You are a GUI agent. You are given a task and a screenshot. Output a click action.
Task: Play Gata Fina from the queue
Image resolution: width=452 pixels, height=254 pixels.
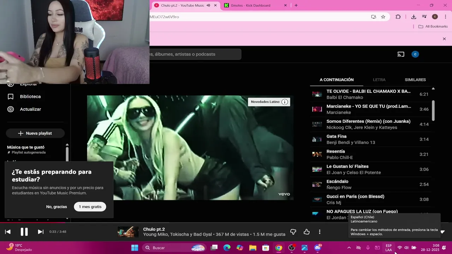pos(370,139)
